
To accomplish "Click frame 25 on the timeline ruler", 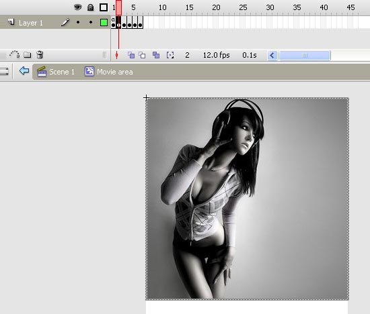I will [244, 7].
